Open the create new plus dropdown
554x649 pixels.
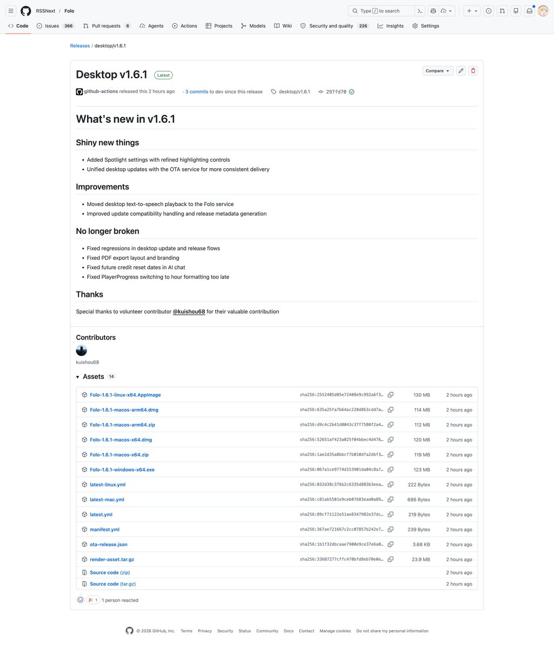point(472,11)
